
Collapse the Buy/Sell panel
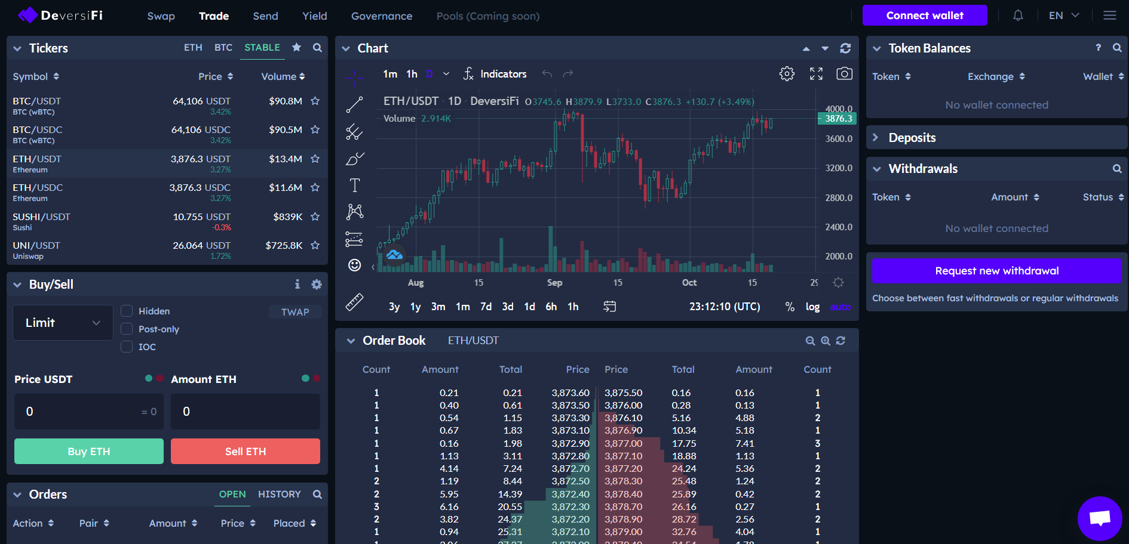tap(17, 285)
